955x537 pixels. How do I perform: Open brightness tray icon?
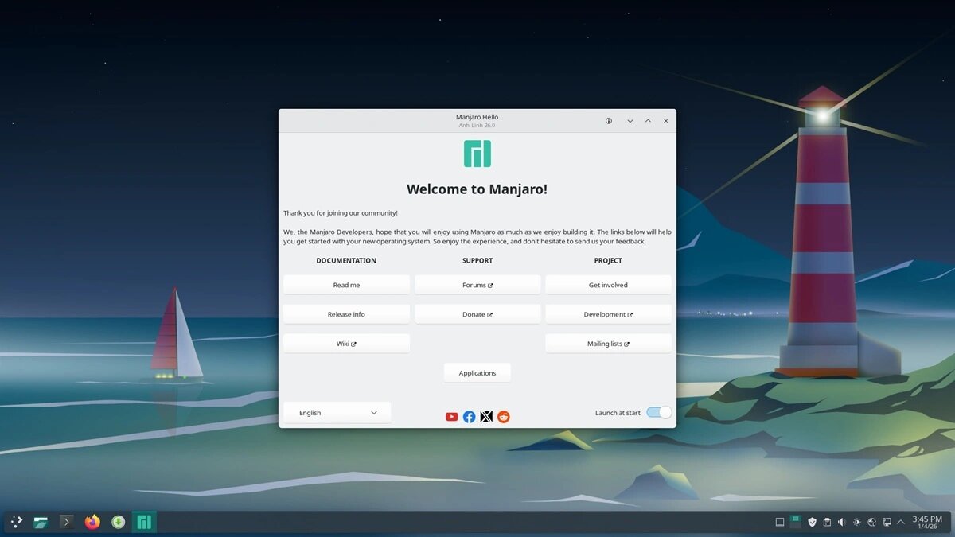pos(857,522)
